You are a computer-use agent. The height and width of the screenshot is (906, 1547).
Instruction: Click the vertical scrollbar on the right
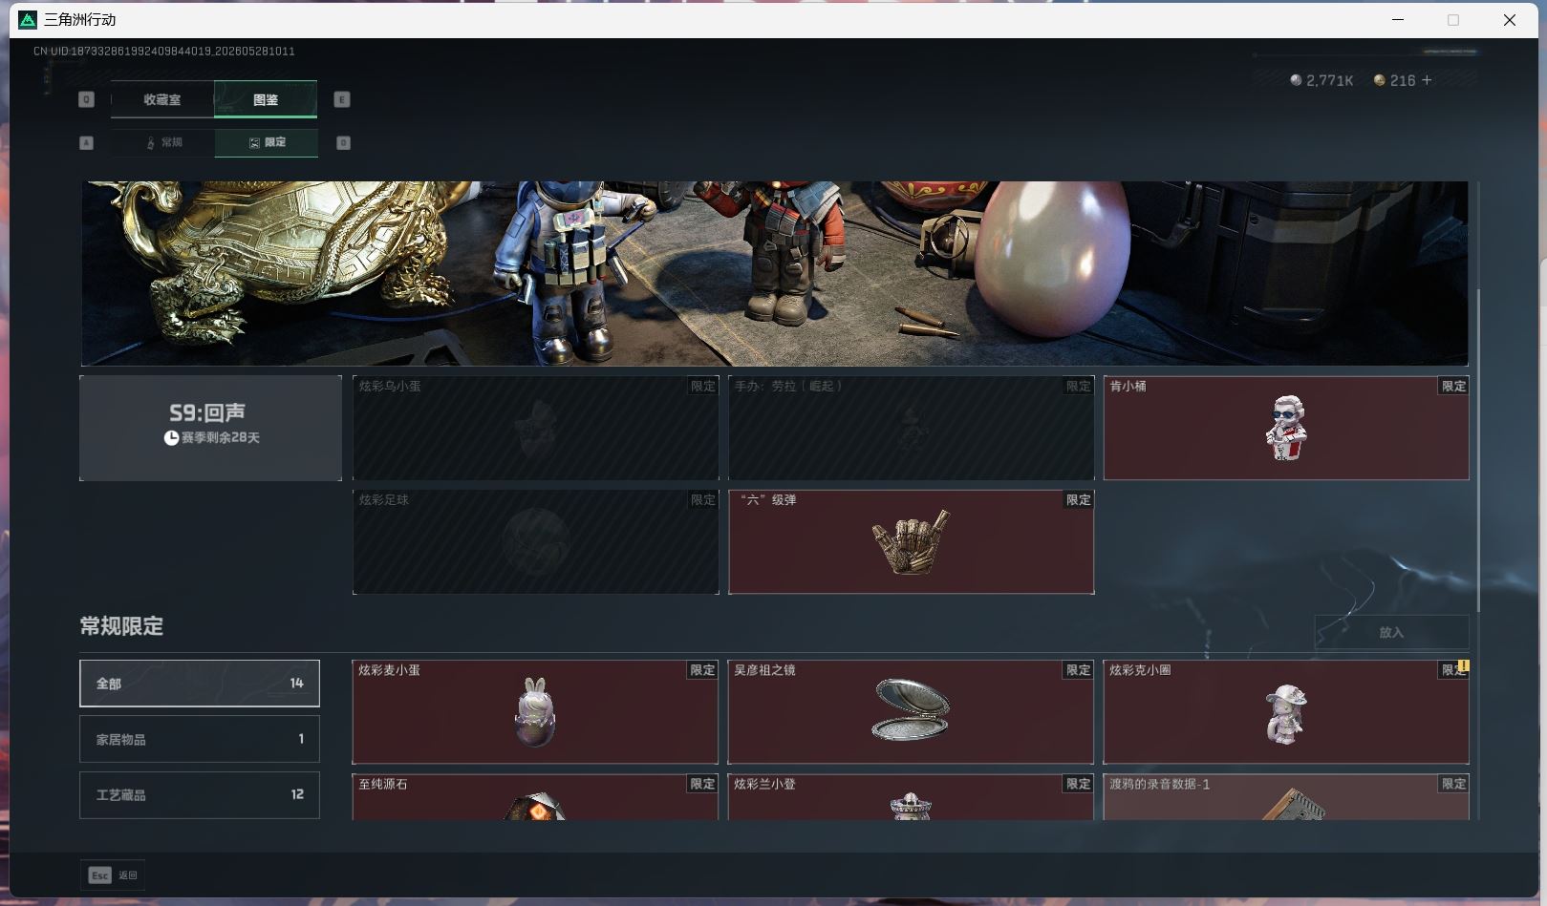click(x=1478, y=449)
